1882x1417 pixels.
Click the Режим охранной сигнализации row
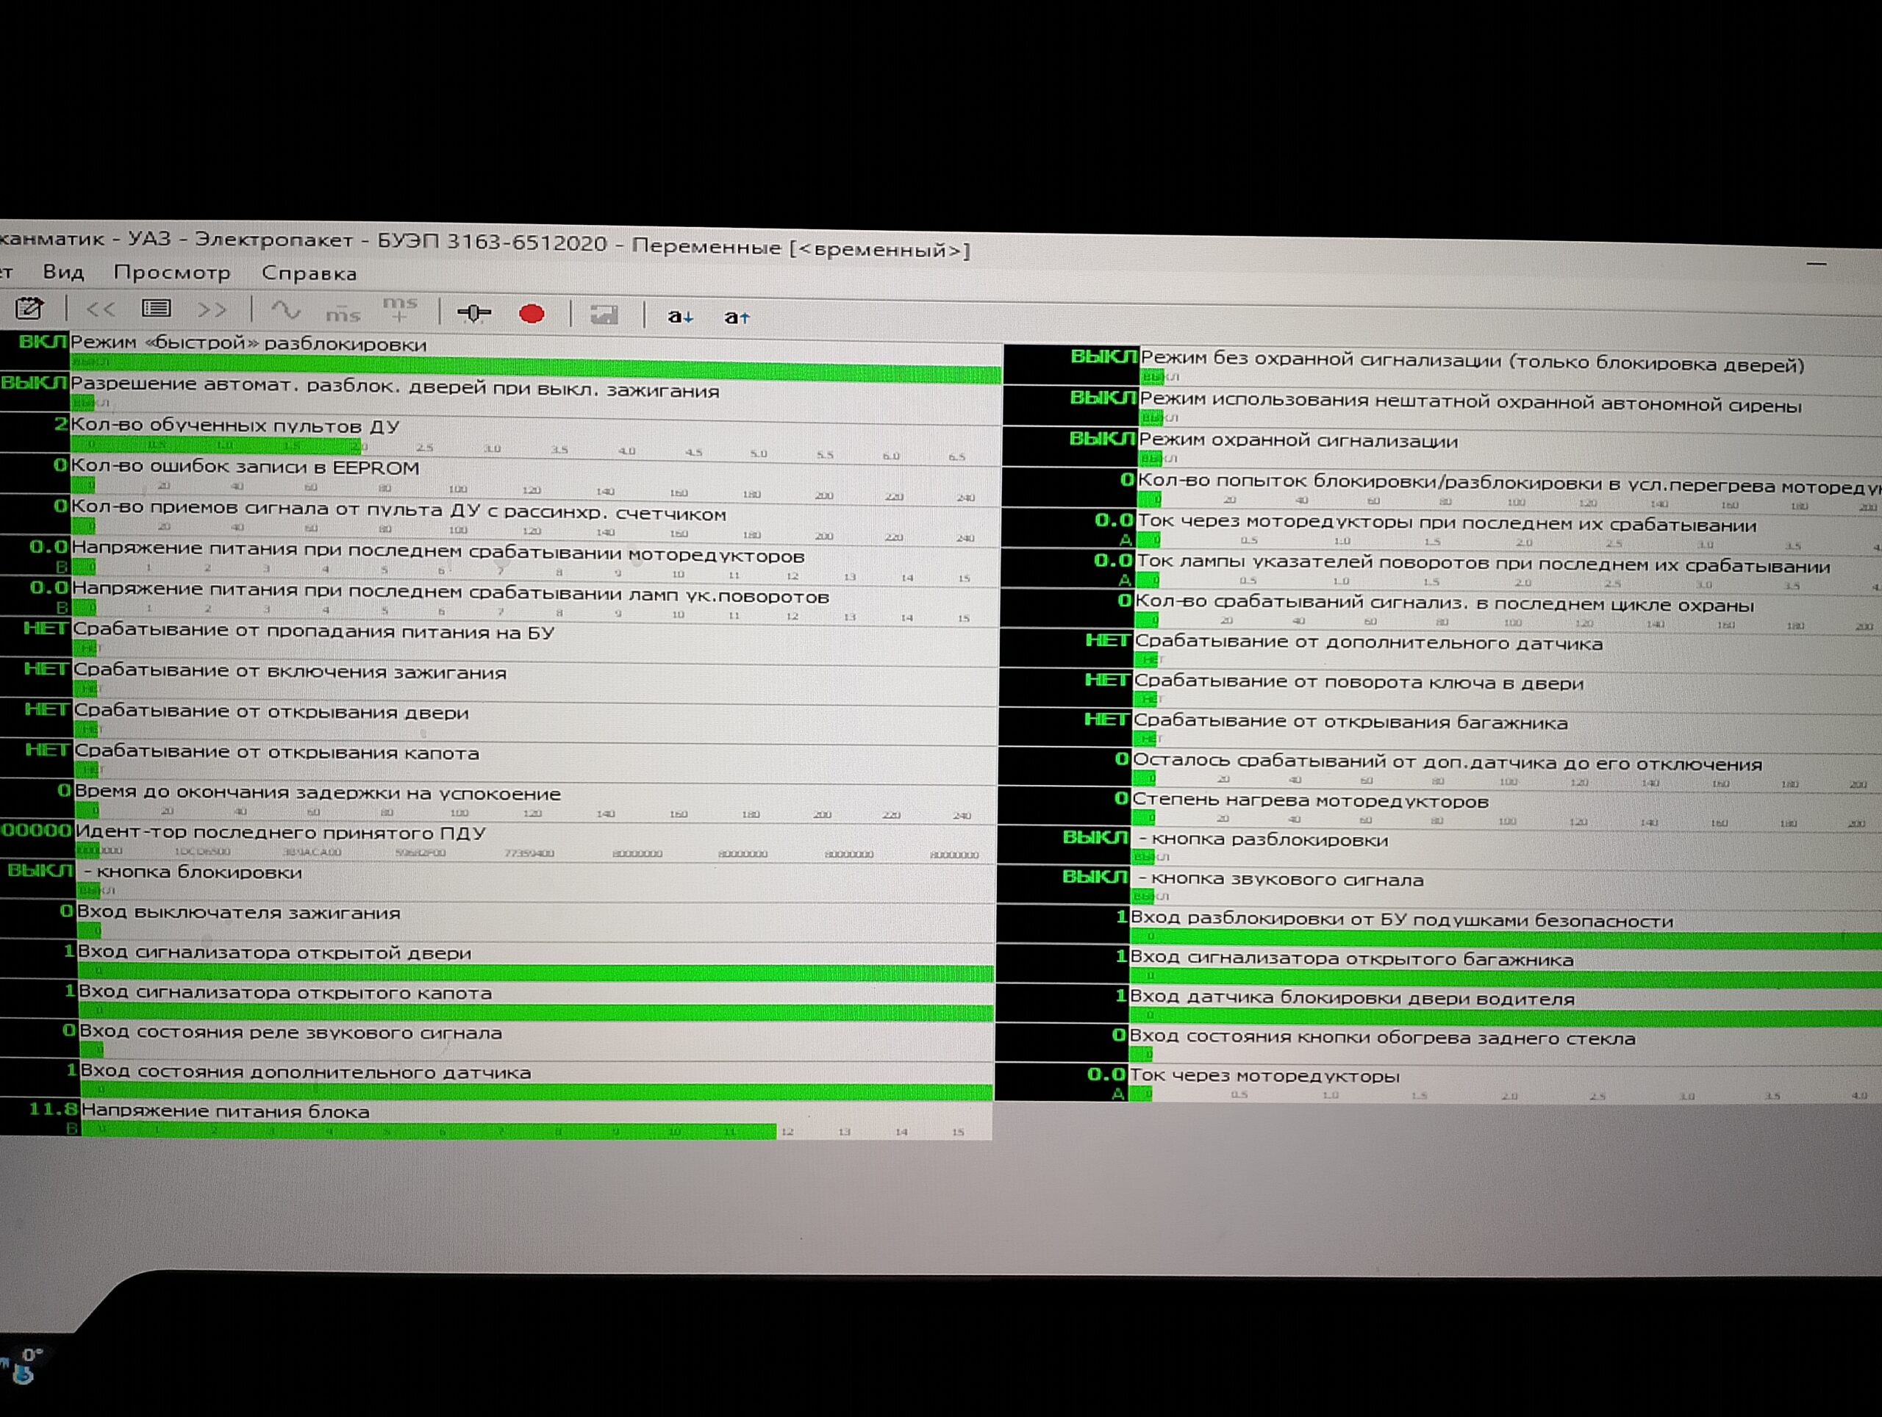tap(1298, 440)
